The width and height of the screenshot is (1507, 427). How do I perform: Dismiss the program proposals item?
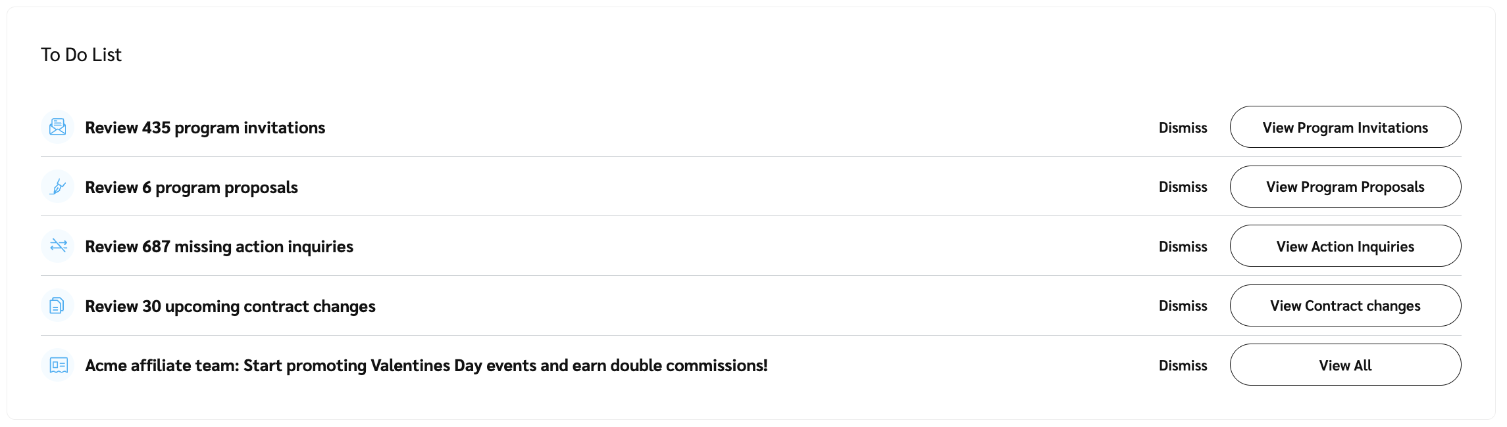(1183, 187)
